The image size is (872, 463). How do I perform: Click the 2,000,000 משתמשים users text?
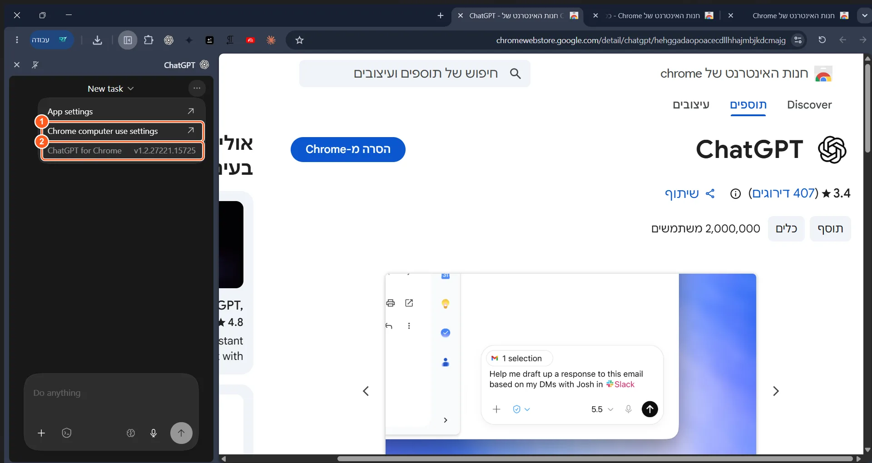(705, 229)
